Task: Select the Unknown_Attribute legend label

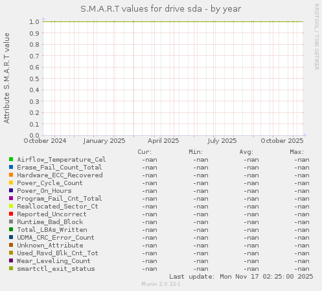Action: point(50,246)
